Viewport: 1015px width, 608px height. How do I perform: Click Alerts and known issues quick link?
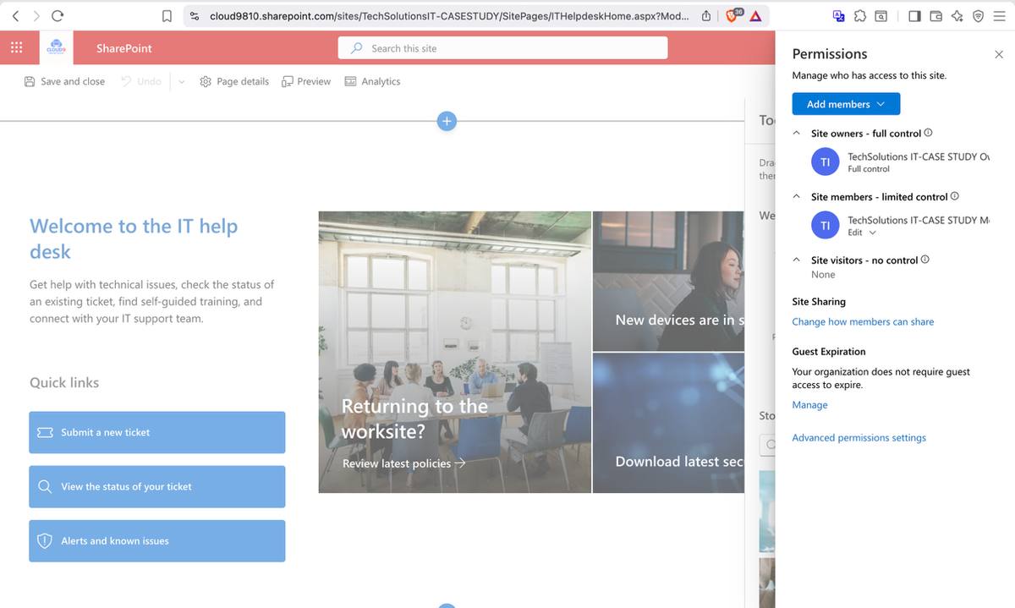point(157,540)
